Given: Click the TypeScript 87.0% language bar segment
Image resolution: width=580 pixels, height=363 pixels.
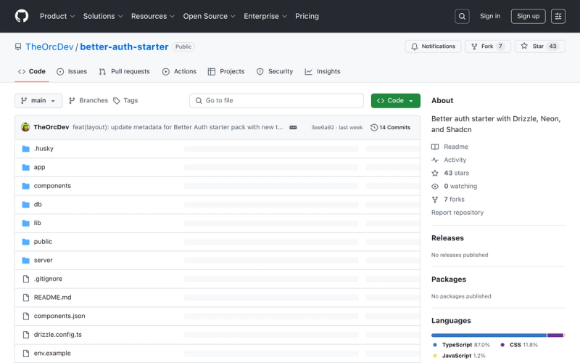Looking at the screenshot, I should coord(489,335).
